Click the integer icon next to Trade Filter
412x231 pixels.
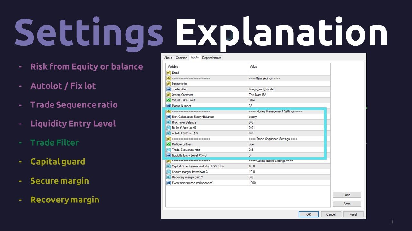[x=168, y=89]
